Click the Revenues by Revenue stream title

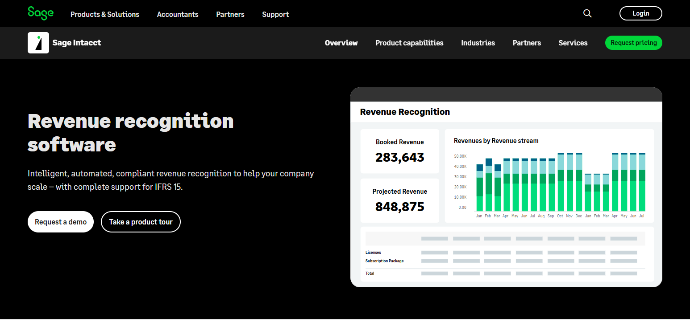tap(496, 141)
